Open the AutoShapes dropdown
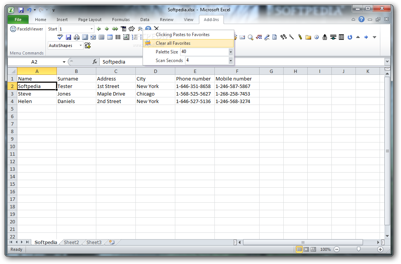Viewport: 401px width, 264px height. [x=81, y=46]
